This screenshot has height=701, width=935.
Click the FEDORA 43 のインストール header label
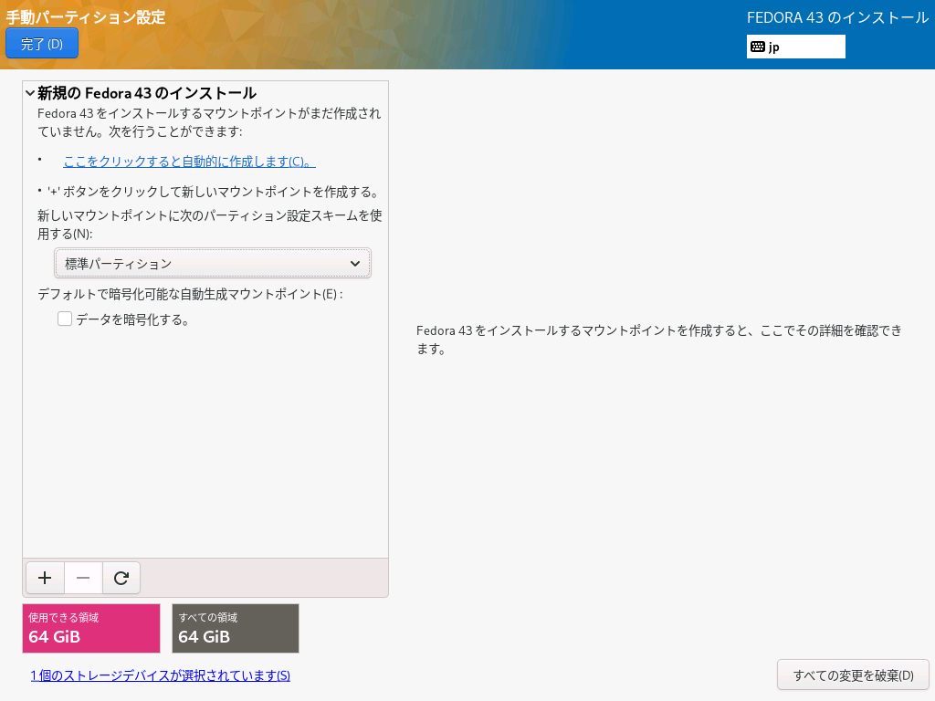pos(837,18)
